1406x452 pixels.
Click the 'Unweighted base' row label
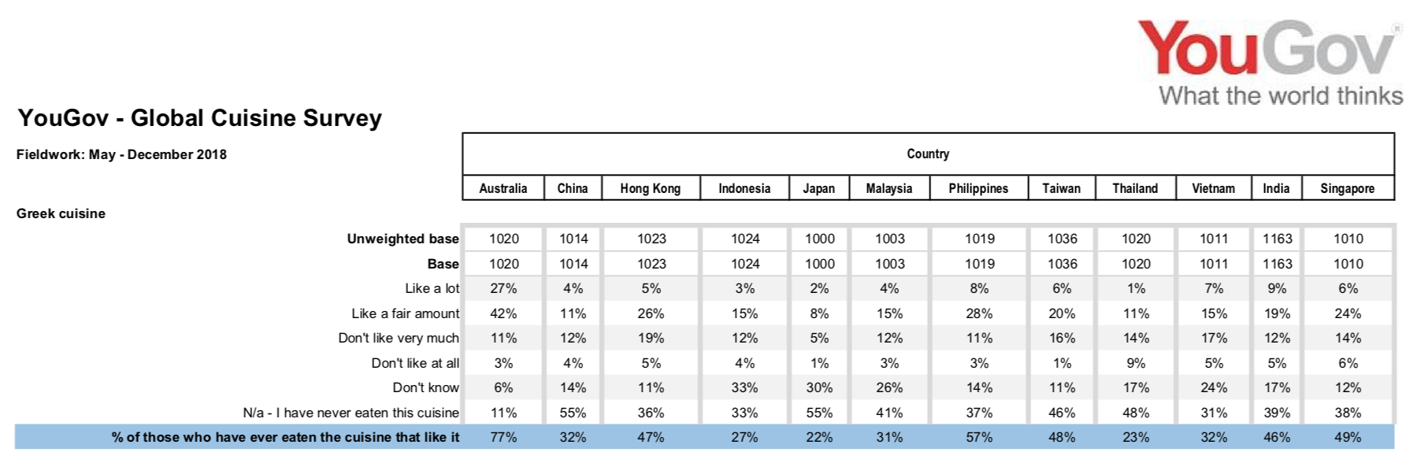(403, 239)
